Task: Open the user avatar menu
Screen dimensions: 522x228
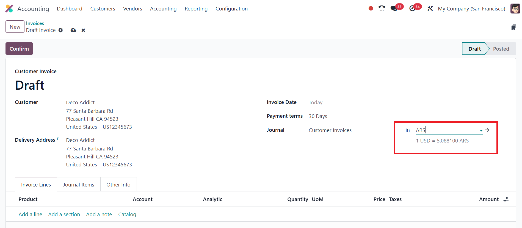Action: [515, 9]
